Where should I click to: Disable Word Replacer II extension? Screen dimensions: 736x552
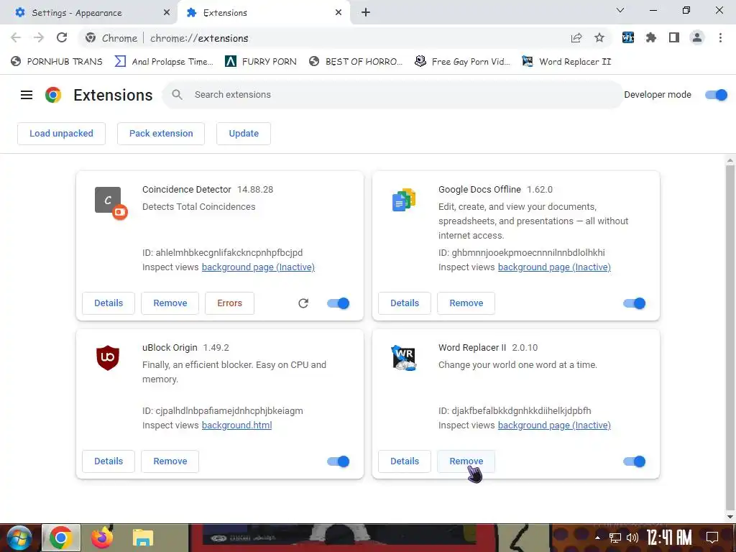point(635,461)
